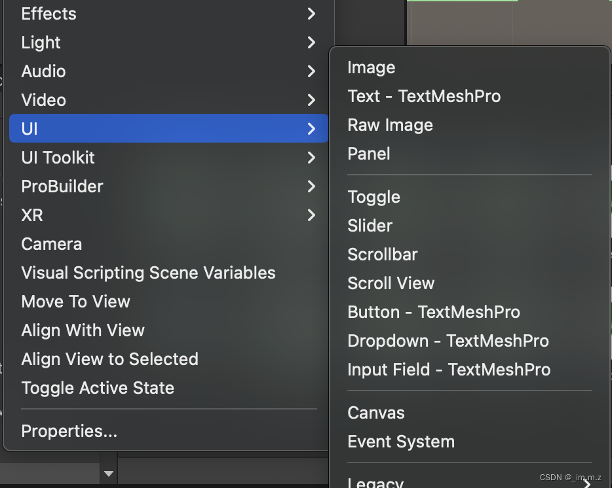
Task: Click the small dropdown arrow below menu
Action: point(109,474)
